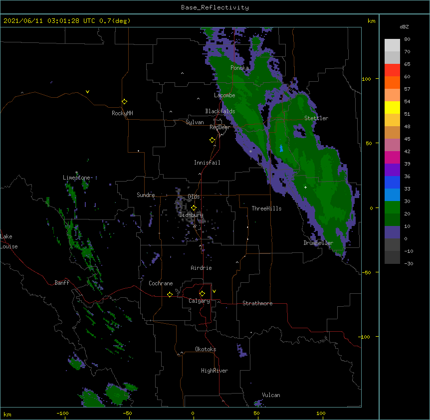Click the yellow diamond marker beside Olds
Screen dimensions: 430x420
194,208
